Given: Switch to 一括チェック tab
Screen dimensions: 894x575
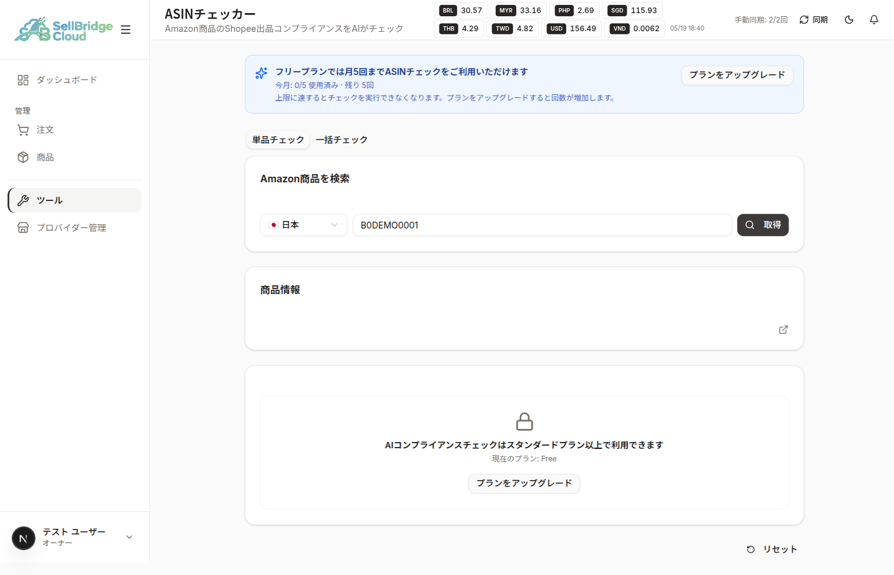Looking at the screenshot, I should pos(341,140).
